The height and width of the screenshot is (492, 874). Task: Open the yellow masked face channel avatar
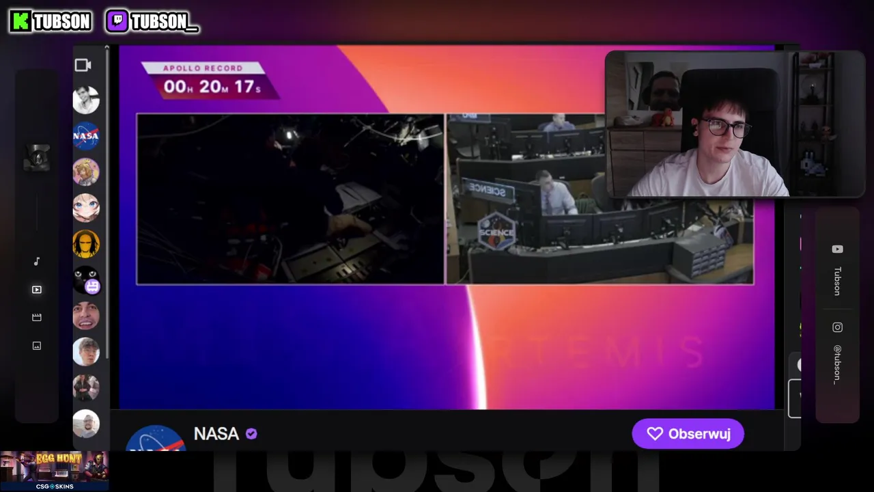pos(86,244)
